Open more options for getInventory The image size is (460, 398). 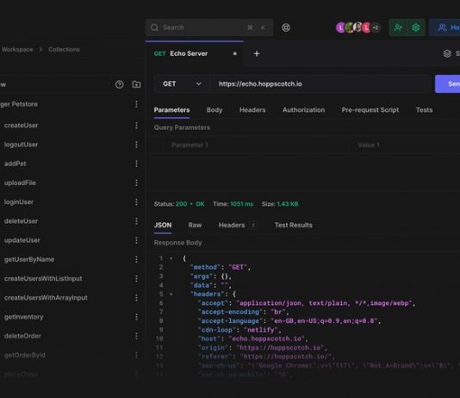pos(136,317)
